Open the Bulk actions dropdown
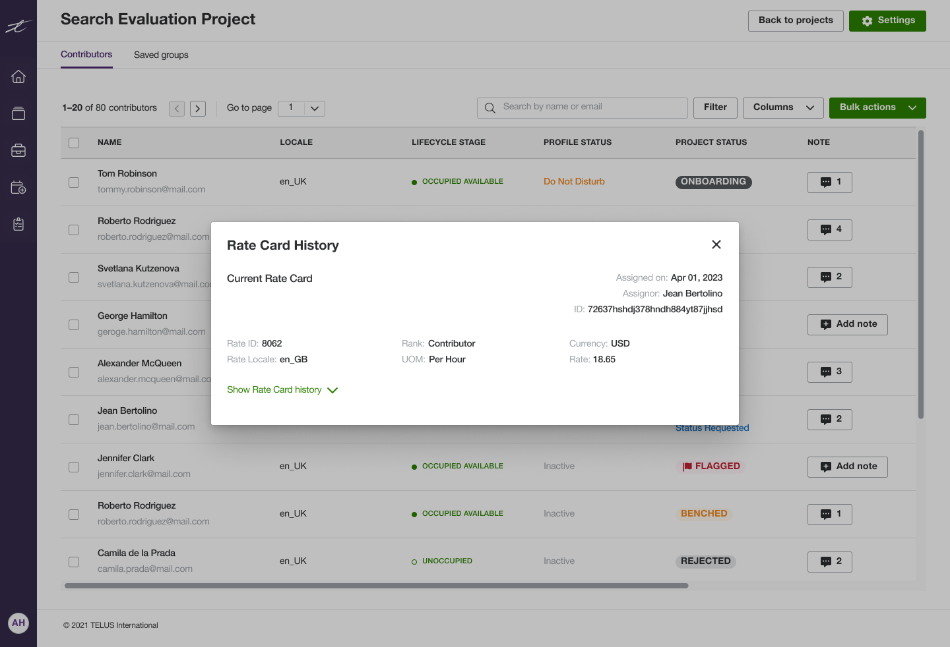 point(877,107)
